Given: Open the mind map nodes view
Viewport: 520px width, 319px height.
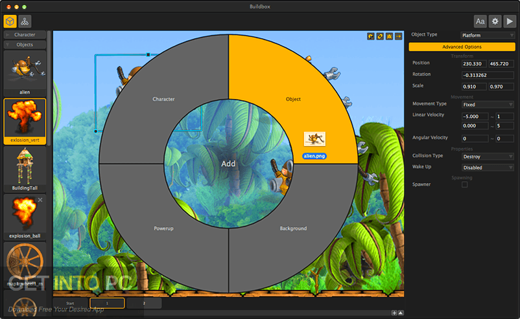Looking at the screenshot, I should pyautogui.click(x=25, y=21).
